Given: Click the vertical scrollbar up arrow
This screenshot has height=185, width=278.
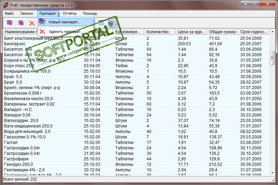Looking at the screenshot, I should pyautogui.click(x=272, y=32).
